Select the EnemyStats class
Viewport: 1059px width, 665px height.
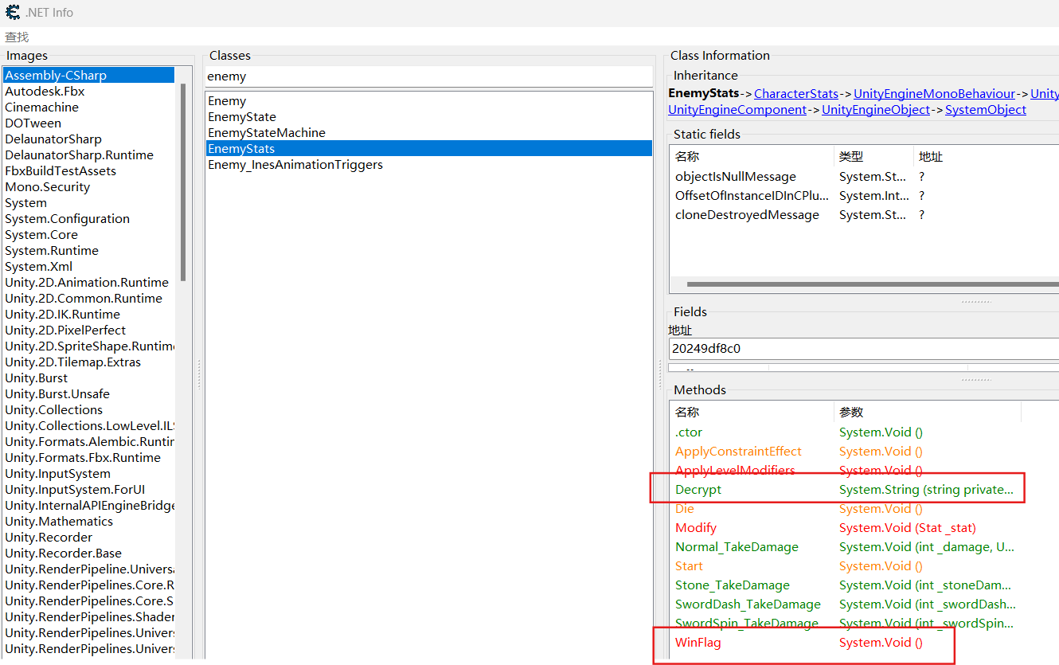(x=241, y=149)
